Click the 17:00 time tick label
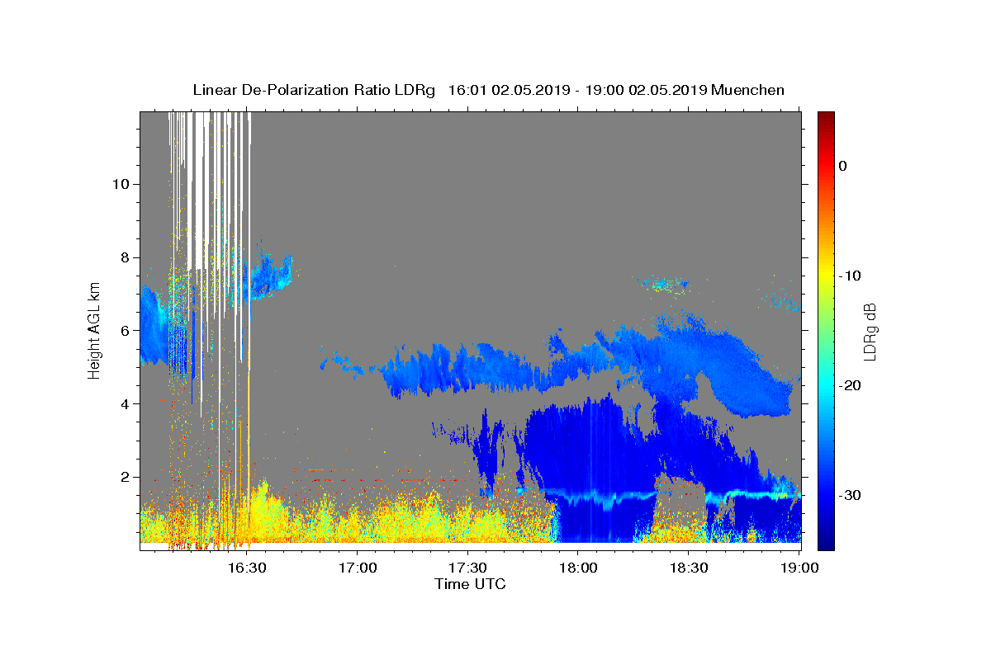Screen dimensions: 991x660 [x=357, y=568]
